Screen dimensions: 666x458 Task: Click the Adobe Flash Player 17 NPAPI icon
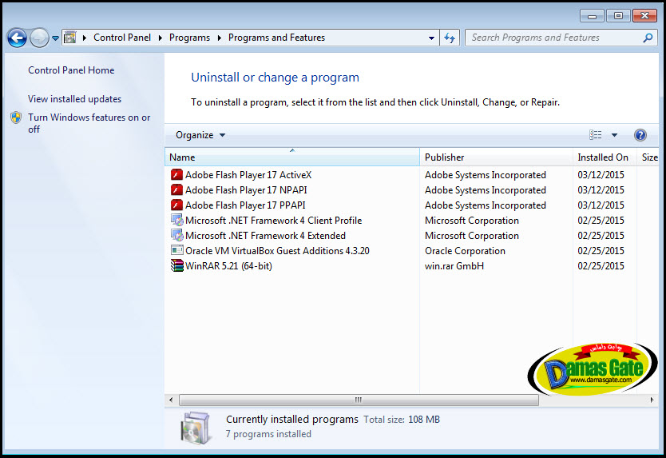[x=176, y=190]
